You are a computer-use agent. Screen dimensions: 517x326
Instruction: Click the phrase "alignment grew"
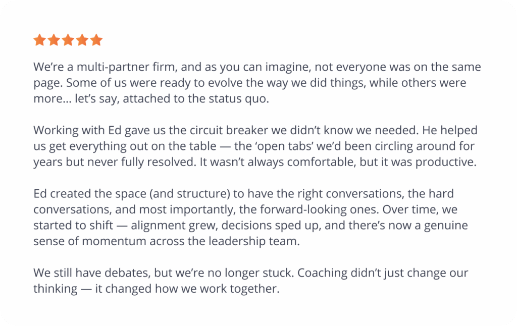173,225
